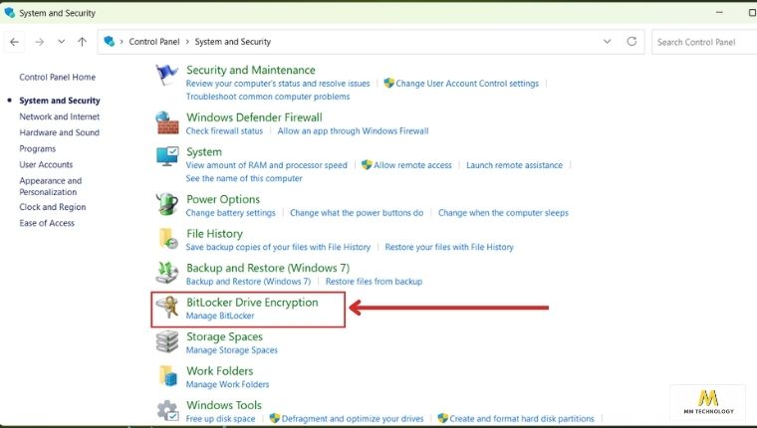The image size is (757, 428).
Task: Click See the name of this computer
Action: pos(244,178)
